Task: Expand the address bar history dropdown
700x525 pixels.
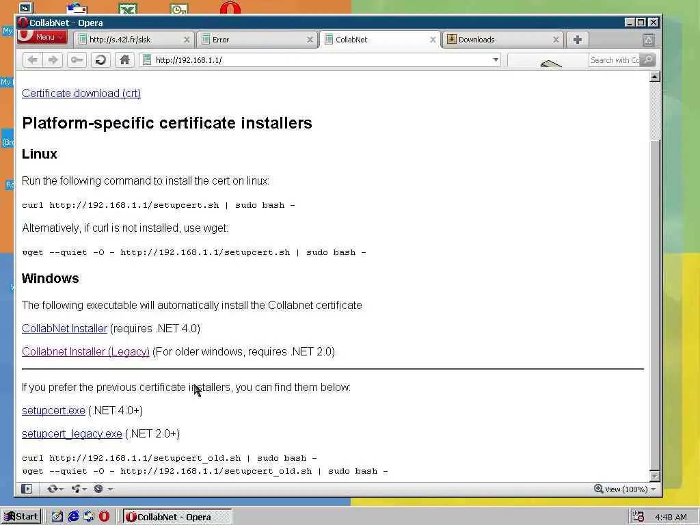Action: [x=495, y=60]
